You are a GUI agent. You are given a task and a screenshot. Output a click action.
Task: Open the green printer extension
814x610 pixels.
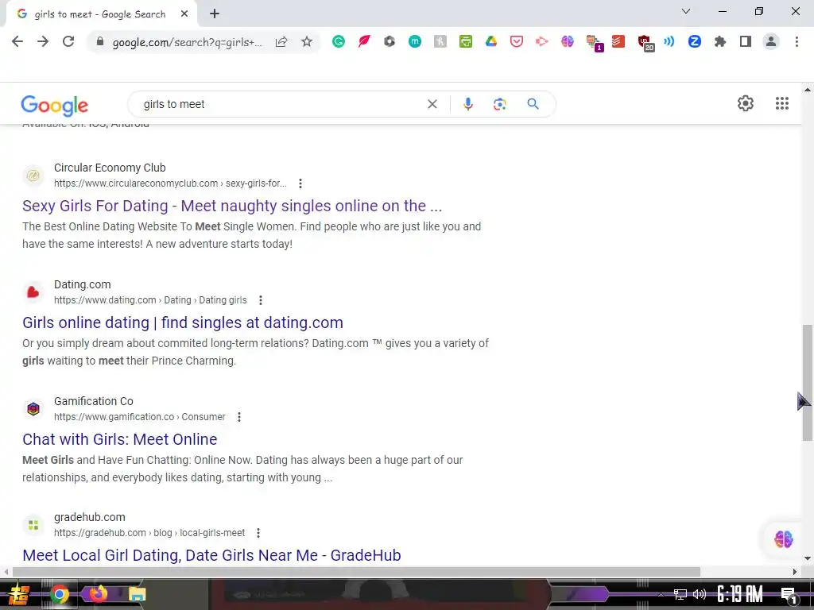466,41
